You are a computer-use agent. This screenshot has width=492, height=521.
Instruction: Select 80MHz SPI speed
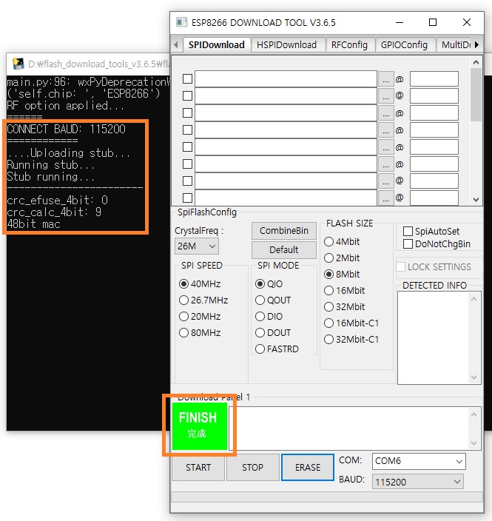(200, 332)
